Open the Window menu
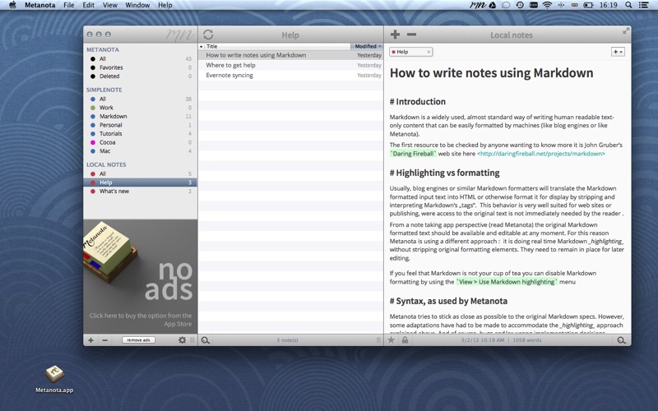 click(137, 5)
